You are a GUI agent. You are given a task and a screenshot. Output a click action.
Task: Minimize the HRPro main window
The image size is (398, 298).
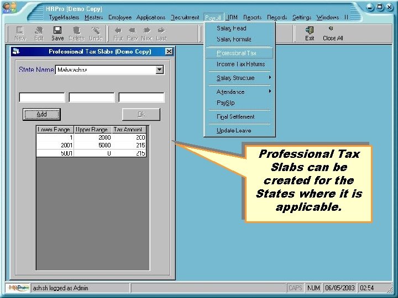(370, 7)
